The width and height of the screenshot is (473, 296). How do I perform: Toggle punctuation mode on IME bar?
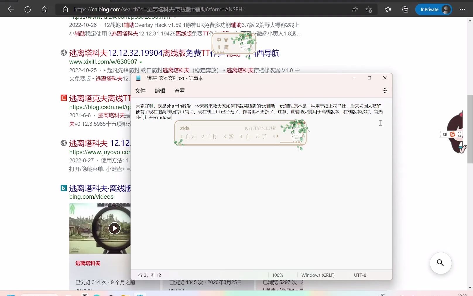pos(219,47)
